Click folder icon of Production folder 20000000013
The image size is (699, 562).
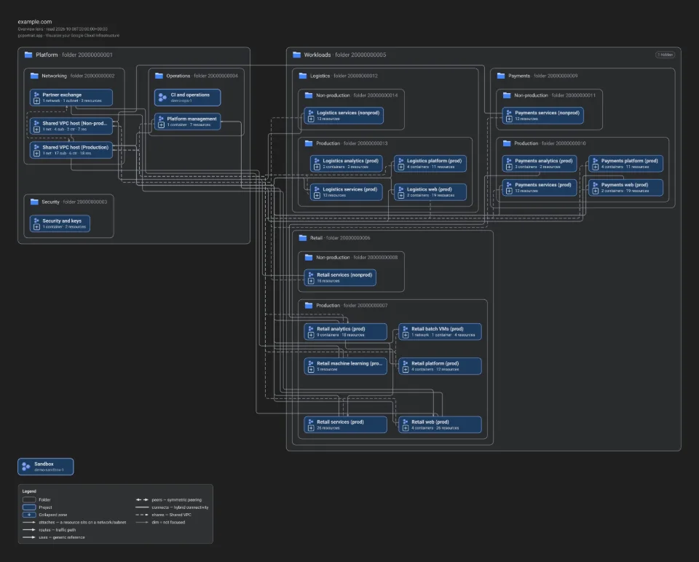pos(309,143)
